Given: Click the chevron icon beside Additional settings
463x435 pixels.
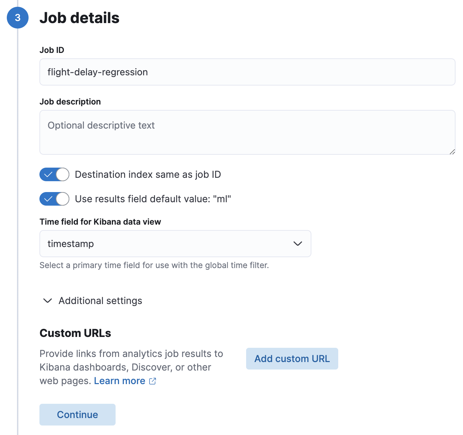Looking at the screenshot, I should click(47, 301).
